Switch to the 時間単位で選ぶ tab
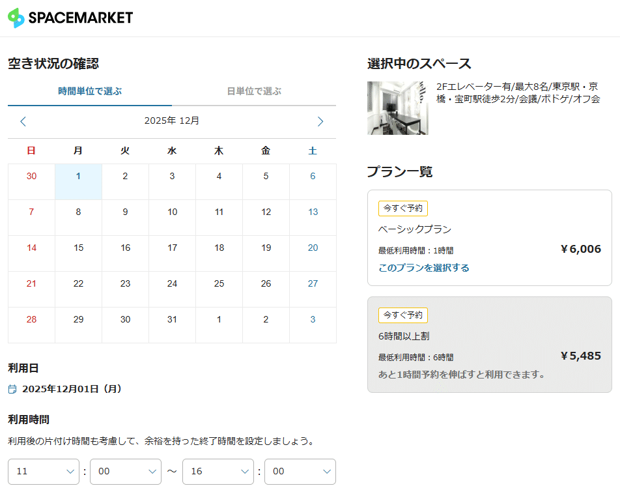The width and height of the screenshot is (620, 488). click(90, 91)
